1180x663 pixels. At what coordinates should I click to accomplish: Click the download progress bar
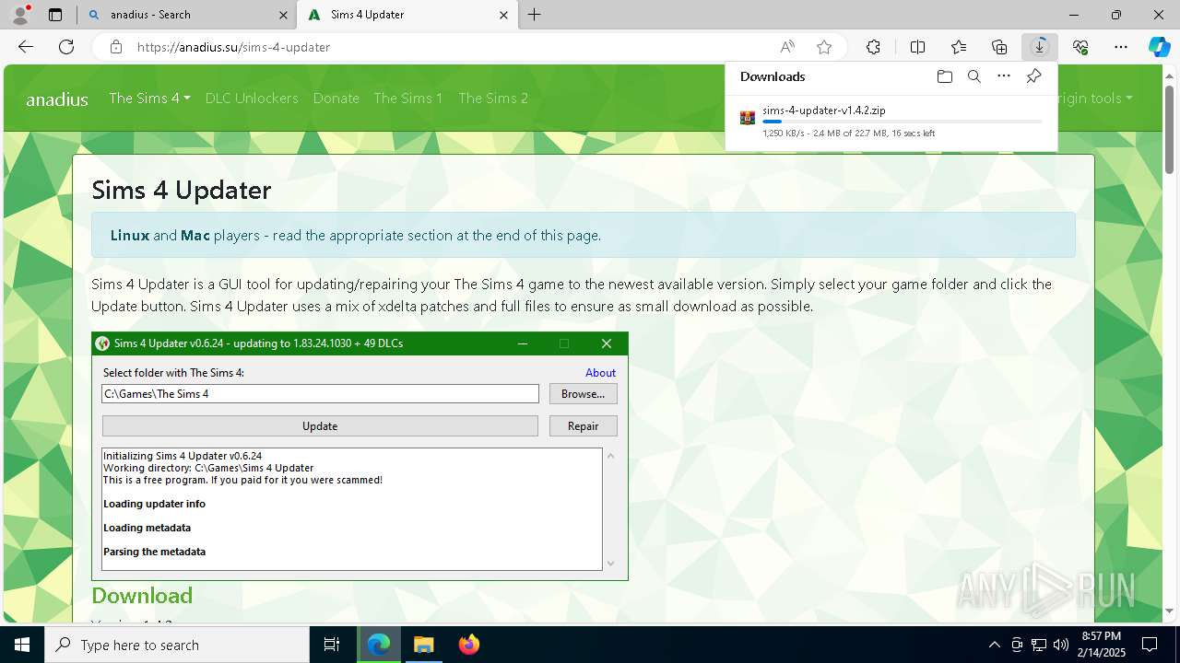[x=903, y=122]
